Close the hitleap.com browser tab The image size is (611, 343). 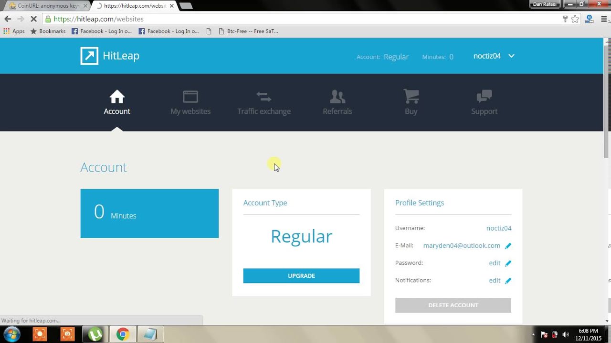pyautogui.click(x=172, y=6)
